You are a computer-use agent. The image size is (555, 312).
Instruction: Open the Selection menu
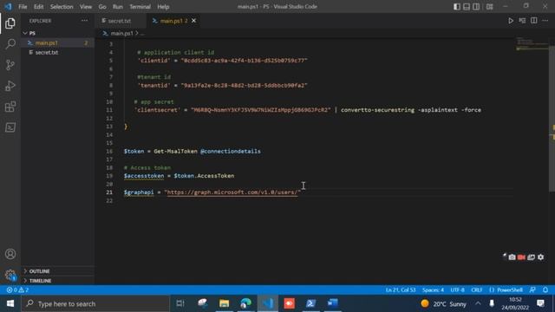[x=62, y=7]
